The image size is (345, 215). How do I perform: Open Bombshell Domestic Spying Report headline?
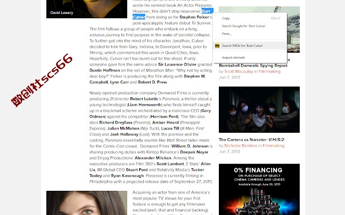click(253, 66)
